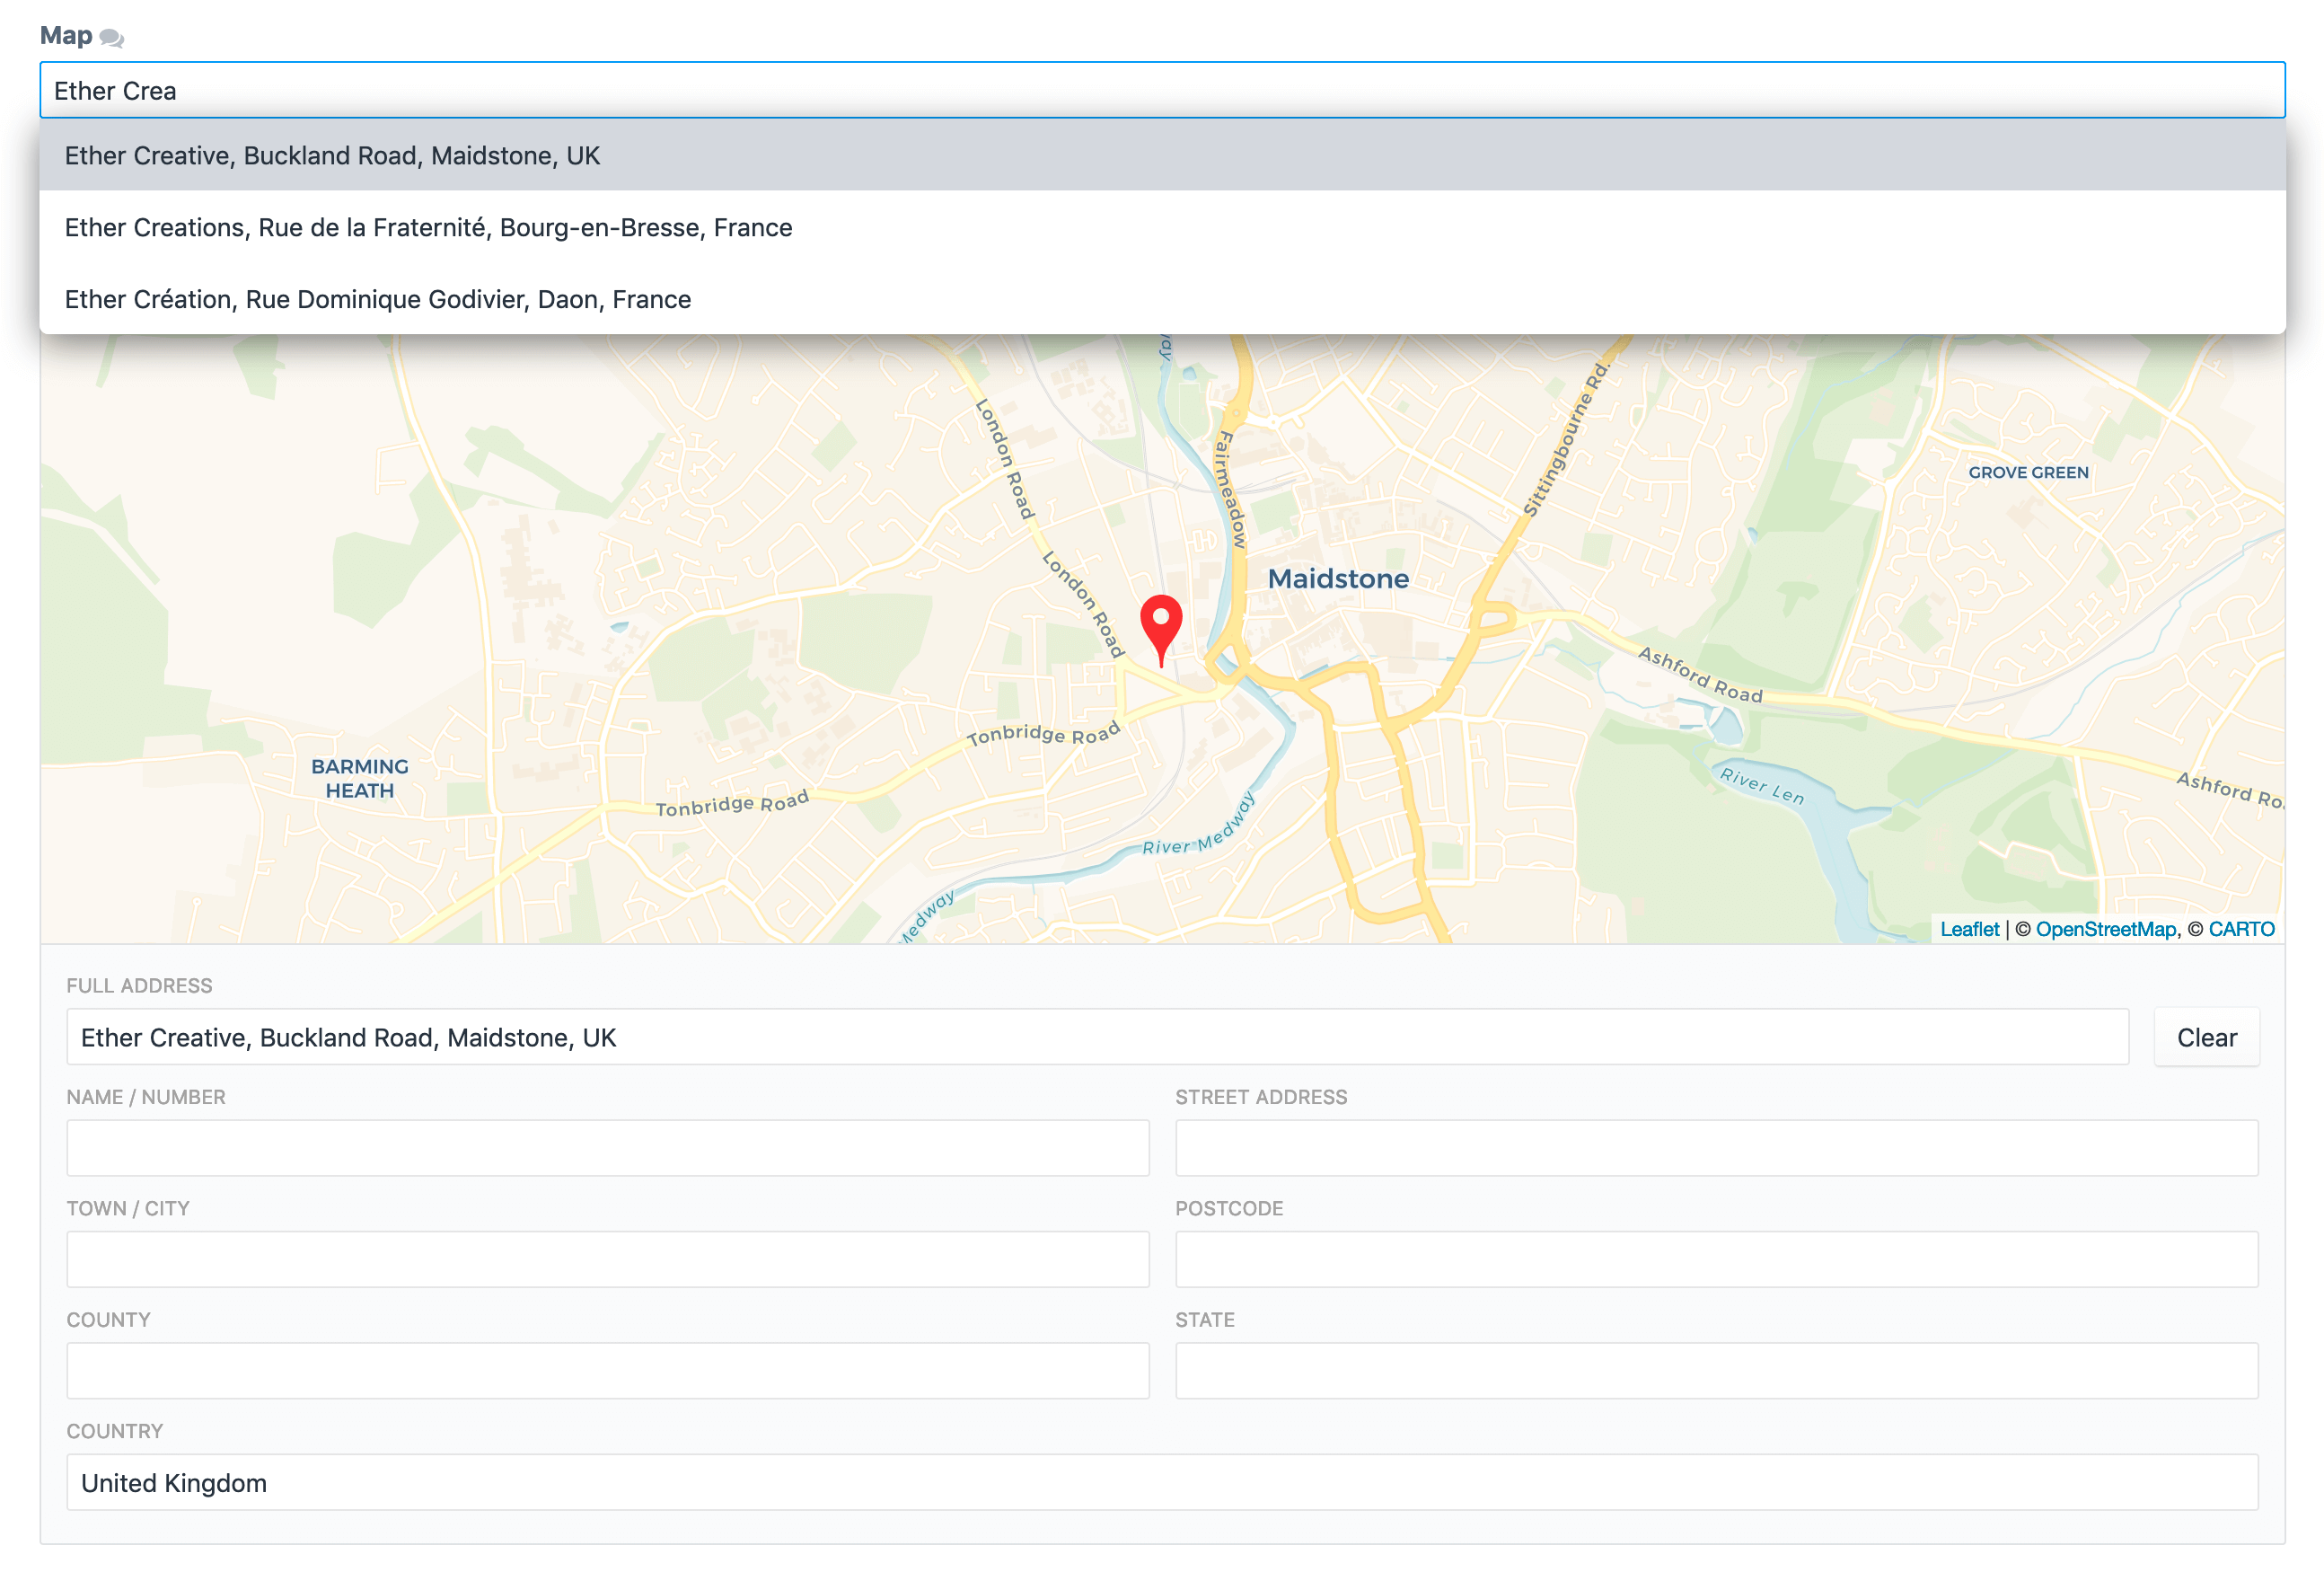2324x1572 pixels.
Task: Click the Name / Number field
Action: [607, 1149]
